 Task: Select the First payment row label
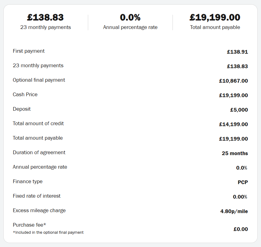point(29,51)
